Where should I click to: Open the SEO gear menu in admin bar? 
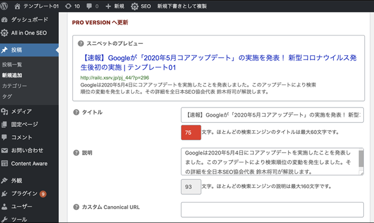141,6
